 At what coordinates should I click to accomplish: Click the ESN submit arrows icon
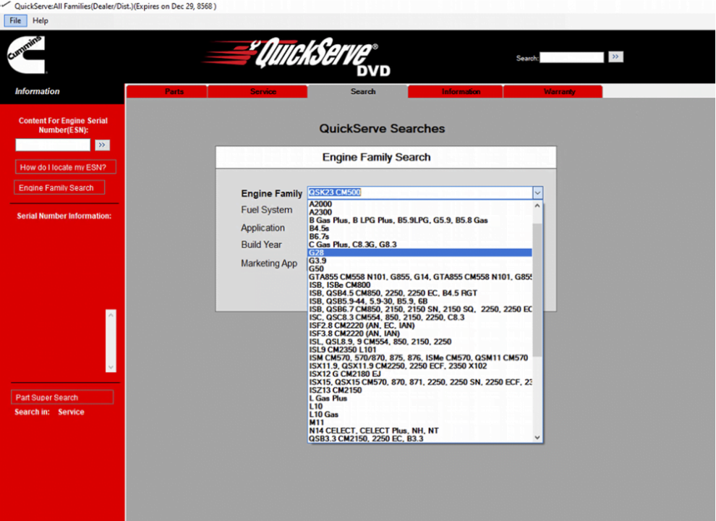pyautogui.click(x=101, y=145)
